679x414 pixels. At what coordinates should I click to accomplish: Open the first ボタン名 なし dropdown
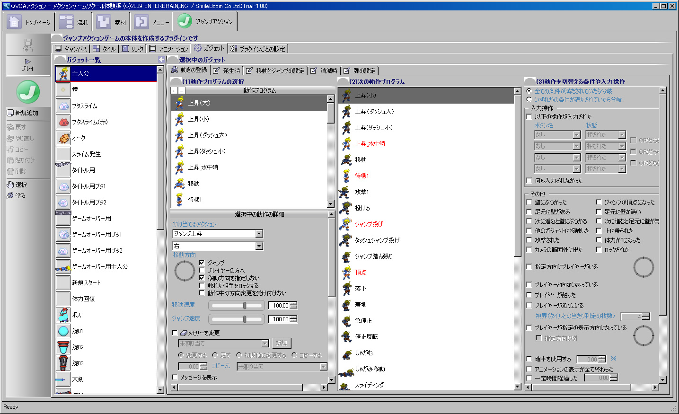click(576, 135)
